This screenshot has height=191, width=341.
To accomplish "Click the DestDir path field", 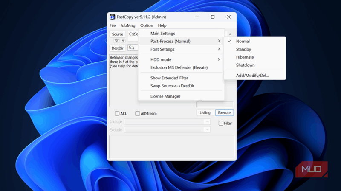I will [133, 48].
